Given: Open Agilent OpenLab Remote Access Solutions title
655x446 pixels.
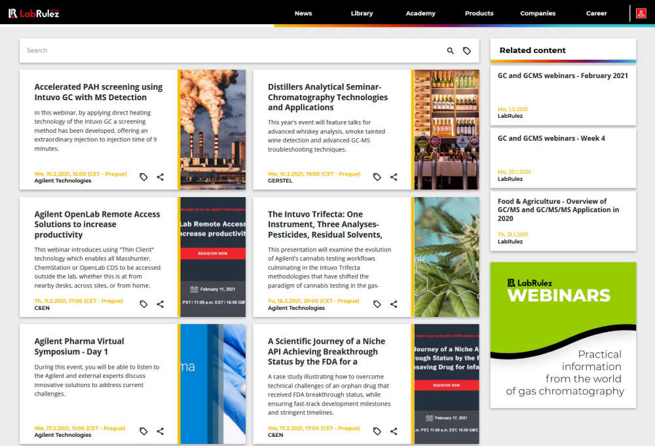Looking at the screenshot, I should pyautogui.click(x=97, y=224).
